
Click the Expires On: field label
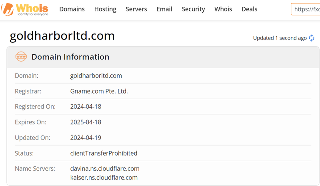coord(31,122)
